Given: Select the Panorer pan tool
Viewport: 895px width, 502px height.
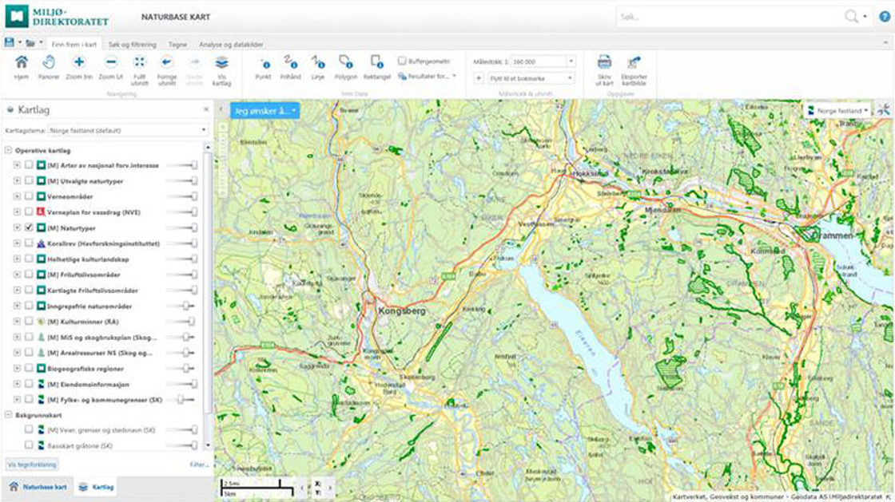Looking at the screenshot, I should [x=49, y=62].
